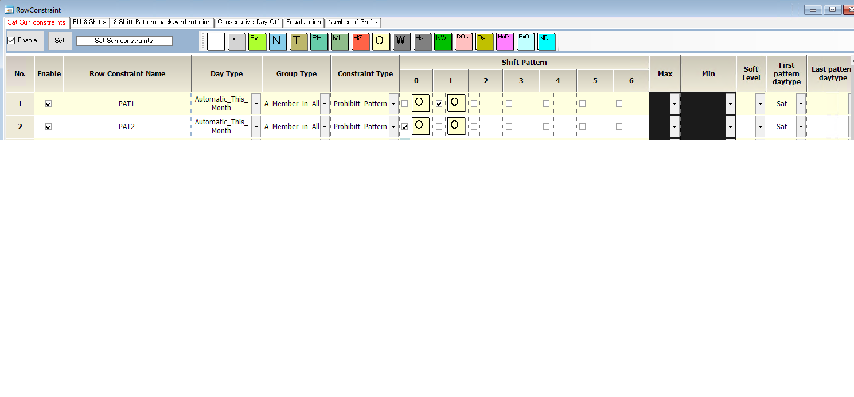Open PAT2 Constraint Type dropdown
Viewport: 854px width, 397px height.
(393, 127)
